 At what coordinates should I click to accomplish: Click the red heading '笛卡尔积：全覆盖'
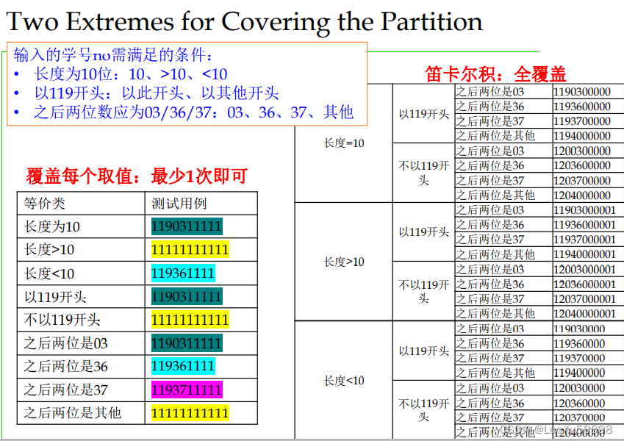(x=495, y=74)
